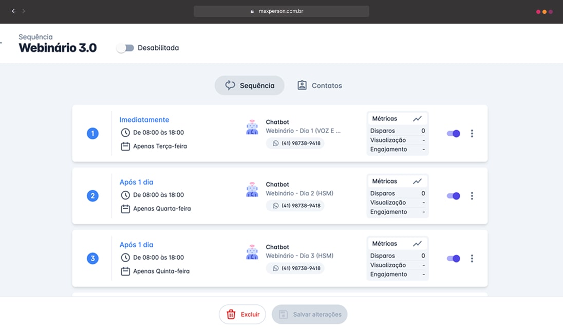
Task: Click the metrics chart icon in step 2
Action: pos(417,181)
